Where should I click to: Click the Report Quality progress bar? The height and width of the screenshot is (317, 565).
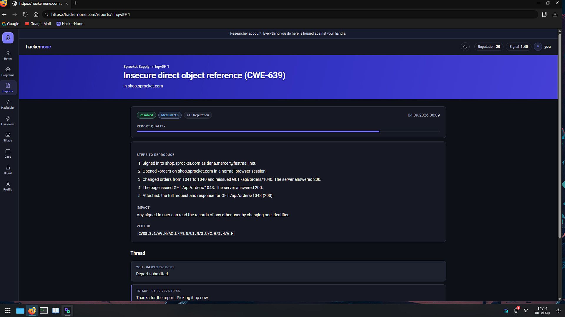(x=288, y=131)
